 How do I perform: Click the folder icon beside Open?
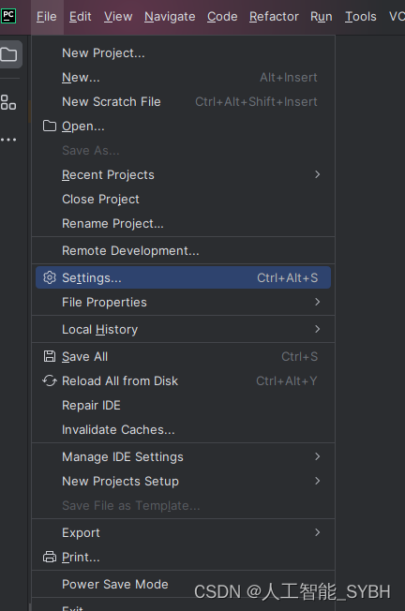point(50,126)
